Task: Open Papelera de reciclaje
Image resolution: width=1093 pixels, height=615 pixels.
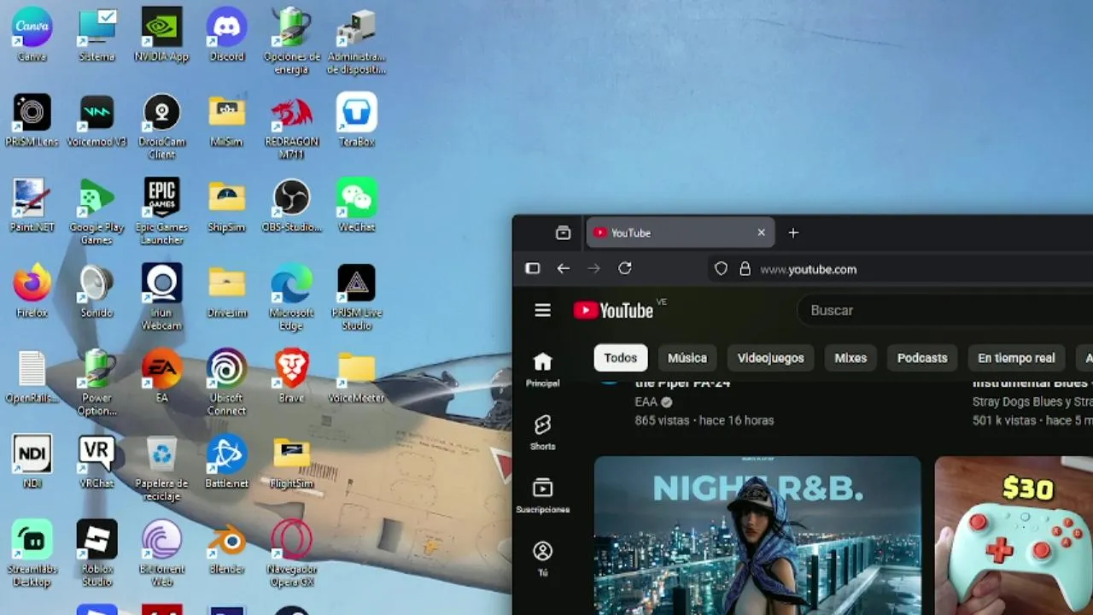Action: (x=161, y=468)
